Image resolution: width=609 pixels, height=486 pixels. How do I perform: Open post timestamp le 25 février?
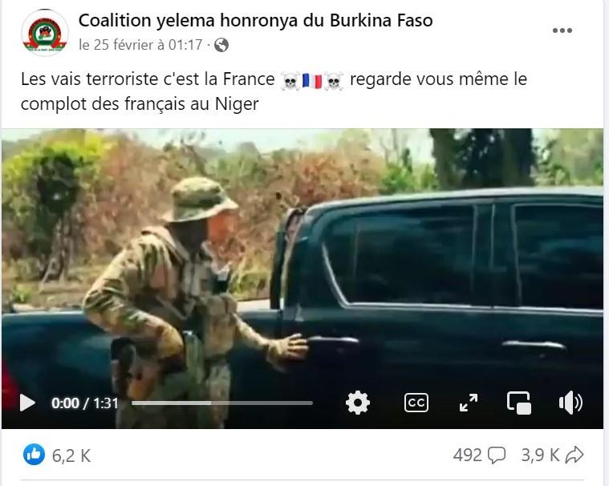[140, 45]
